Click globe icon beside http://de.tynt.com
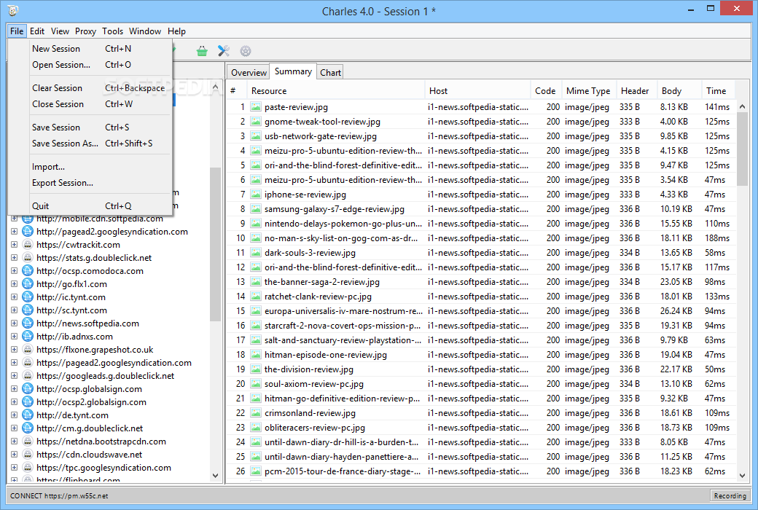758x510 pixels. click(x=28, y=415)
